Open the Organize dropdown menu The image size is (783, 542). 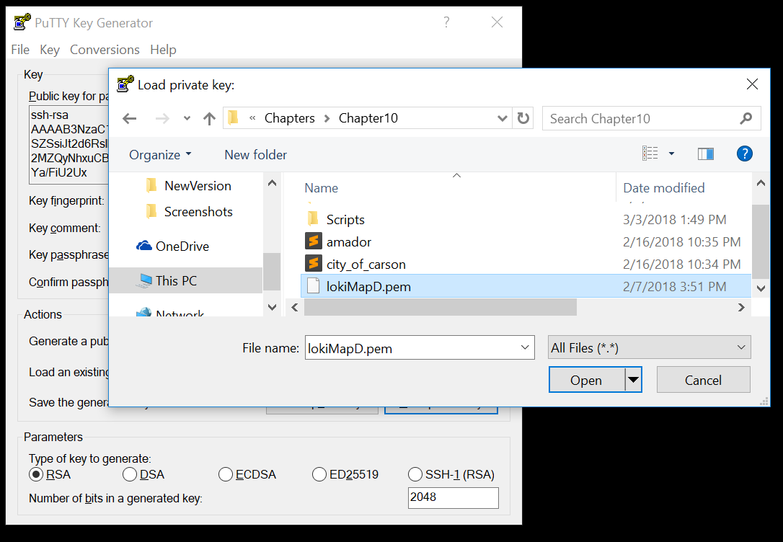point(160,154)
